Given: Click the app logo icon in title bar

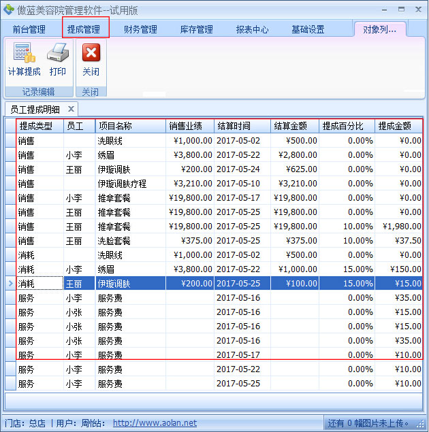Looking at the screenshot, I should 9,10.
